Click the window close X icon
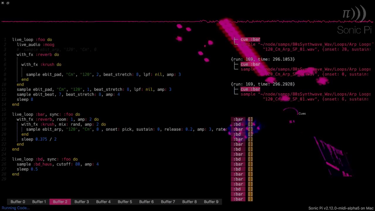375x211 pixels. pyautogui.click(x=3, y=3)
